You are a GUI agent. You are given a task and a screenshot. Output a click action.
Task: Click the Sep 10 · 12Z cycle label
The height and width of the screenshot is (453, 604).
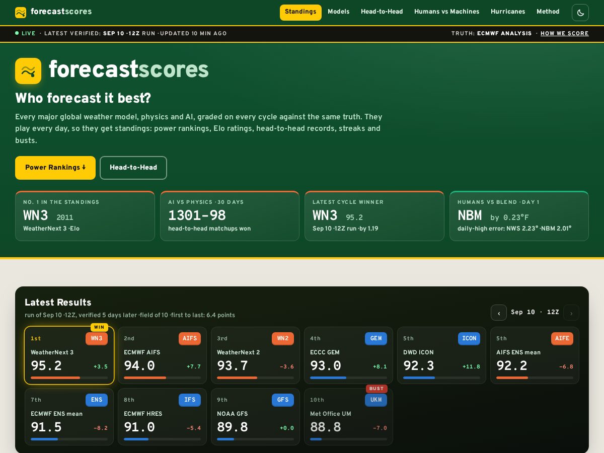[535, 313]
